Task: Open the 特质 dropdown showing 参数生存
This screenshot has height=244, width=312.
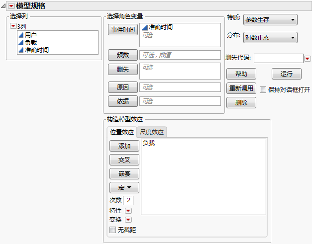Action: point(270,20)
